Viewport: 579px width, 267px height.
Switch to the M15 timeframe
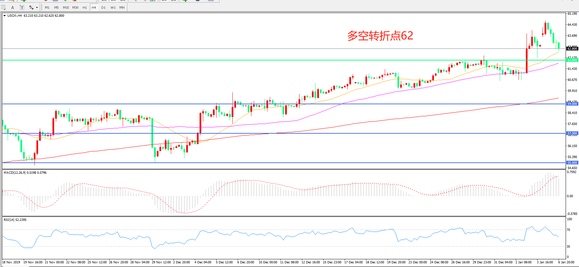(x=66, y=7)
